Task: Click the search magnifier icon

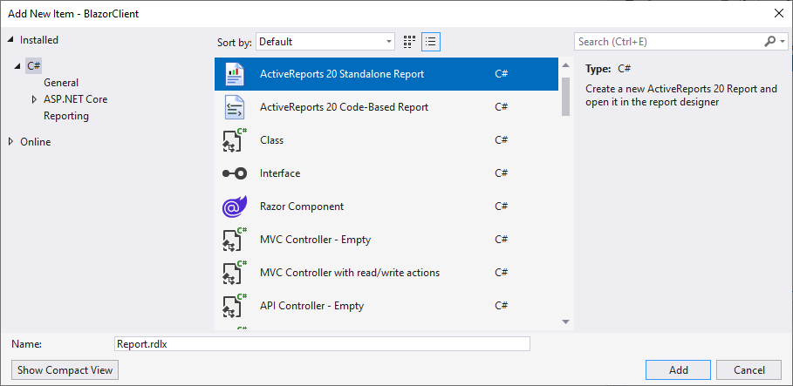Action: [x=769, y=41]
